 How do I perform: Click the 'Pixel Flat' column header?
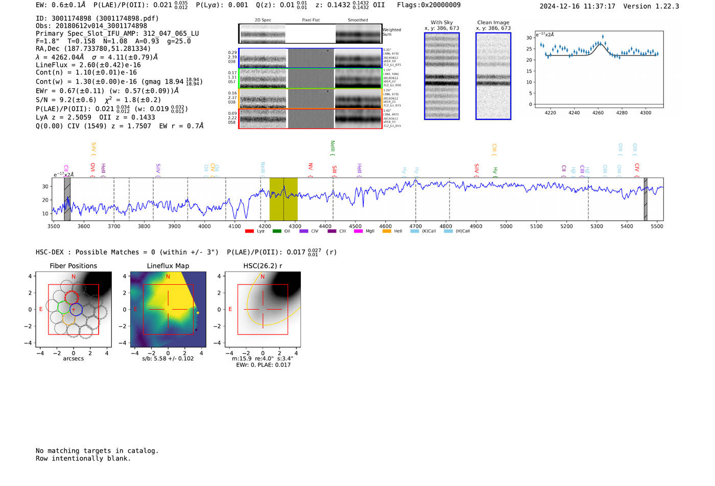311,20
